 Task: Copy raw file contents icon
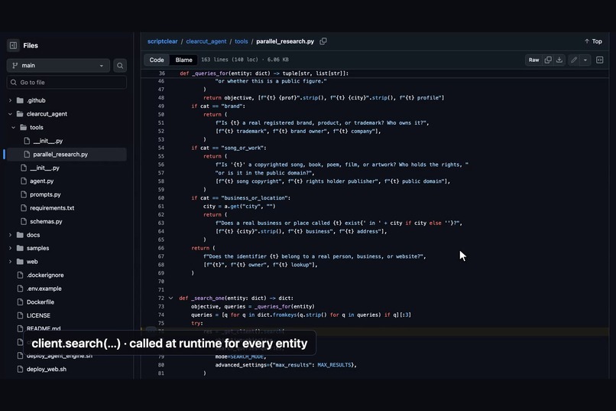click(548, 60)
